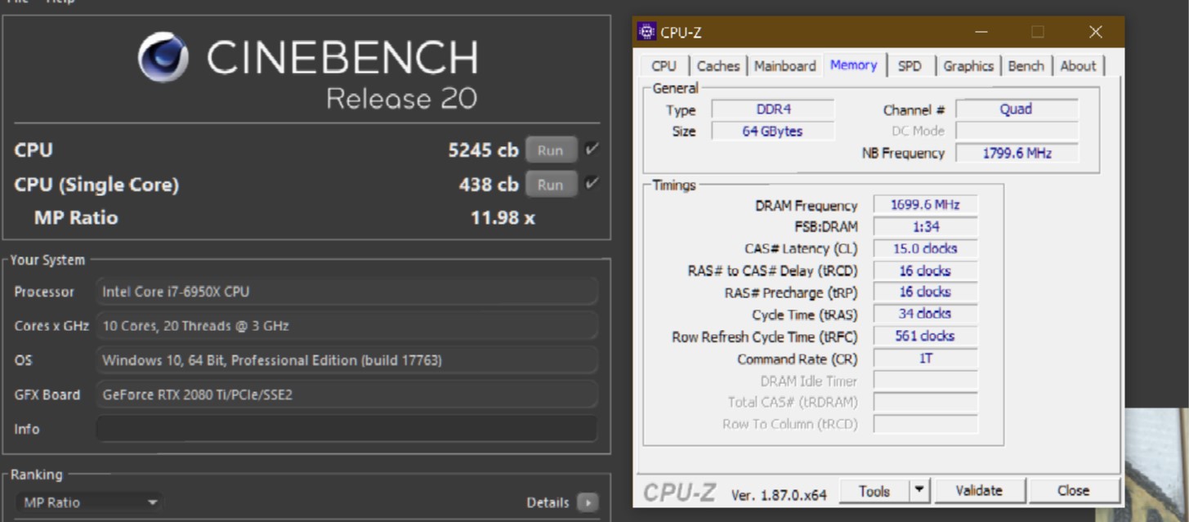The height and width of the screenshot is (522, 1189).
Task: Click the CAS# Latency value 15.0 clocks
Action: coord(925,248)
